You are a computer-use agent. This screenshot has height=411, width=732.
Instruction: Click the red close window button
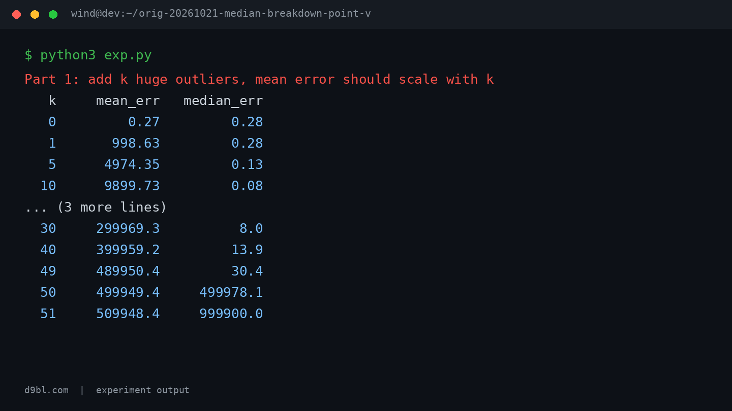(x=16, y=14)
